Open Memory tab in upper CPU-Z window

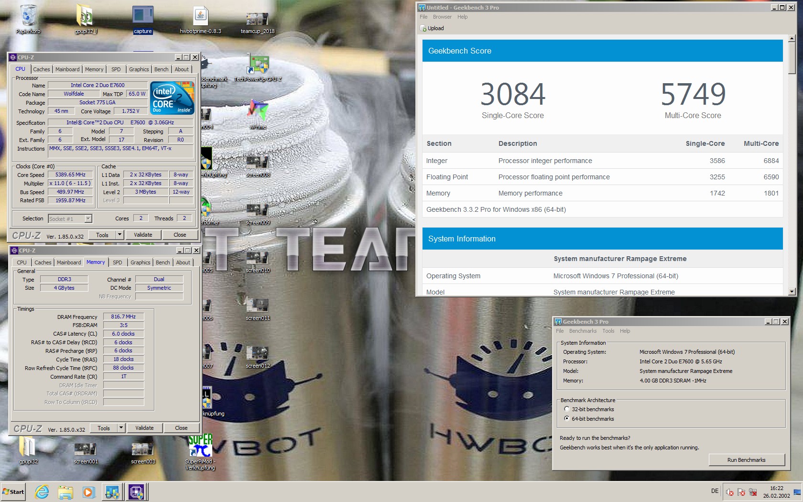pos(94,69)
